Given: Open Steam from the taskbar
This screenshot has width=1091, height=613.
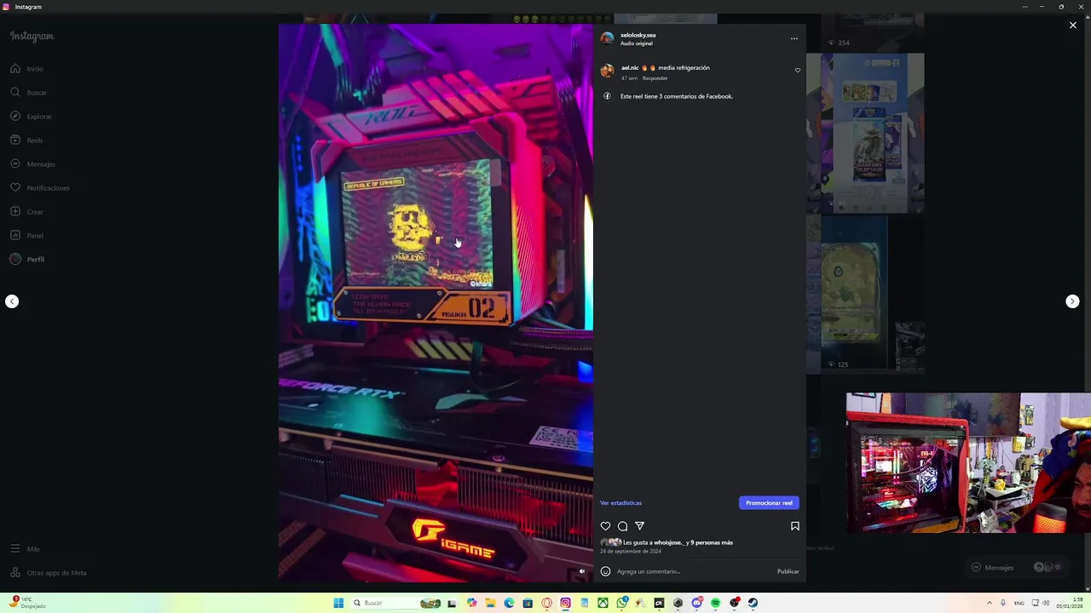Looking at the screenshot, I should point(753,603).
